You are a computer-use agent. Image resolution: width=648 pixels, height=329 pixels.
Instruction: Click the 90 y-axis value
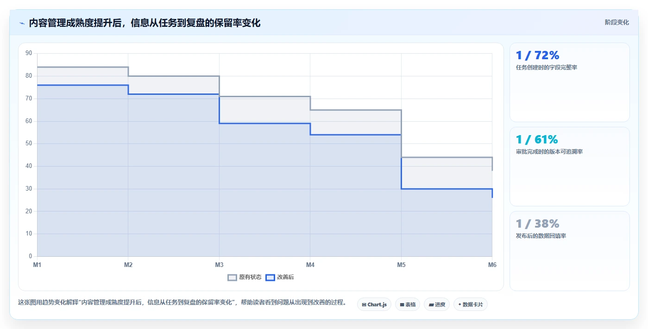(29, 53)
